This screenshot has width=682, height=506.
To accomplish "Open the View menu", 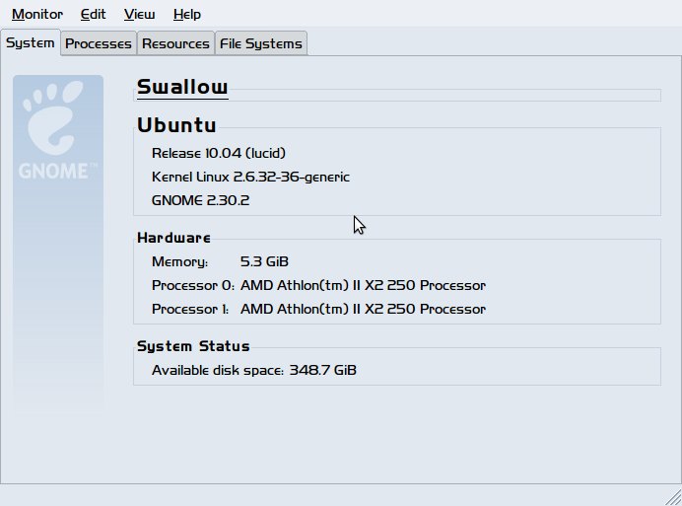I will (139, 15).
